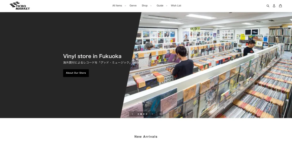The width and height of the screenshot is (292, 145).
Task: Select the first slideshow dot
Action: pyautogui.click(x=138, y=114)
